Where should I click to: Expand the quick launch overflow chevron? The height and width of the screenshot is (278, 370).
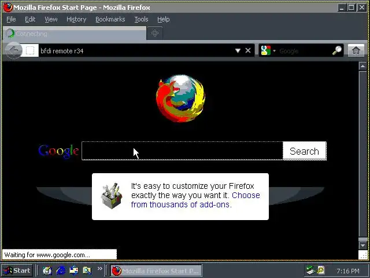99,268
